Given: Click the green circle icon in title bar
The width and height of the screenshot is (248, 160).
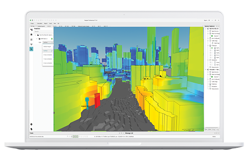Looking at the screenshot, I should pyautogui.click(x=31, y=20).
